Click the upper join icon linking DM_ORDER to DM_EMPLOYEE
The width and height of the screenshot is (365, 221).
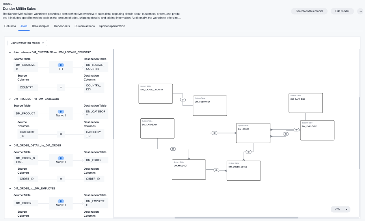296,129
